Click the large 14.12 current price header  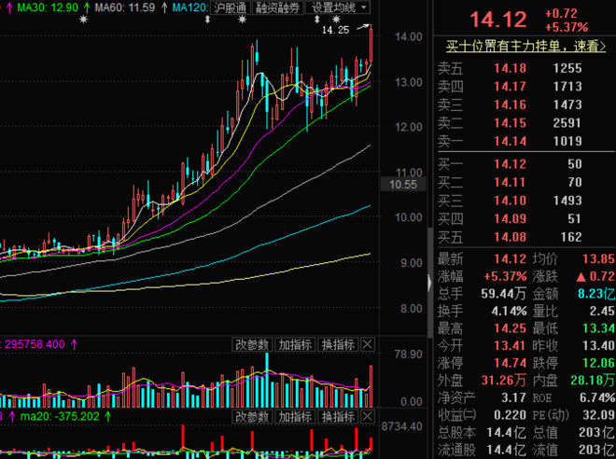[498, 20]
